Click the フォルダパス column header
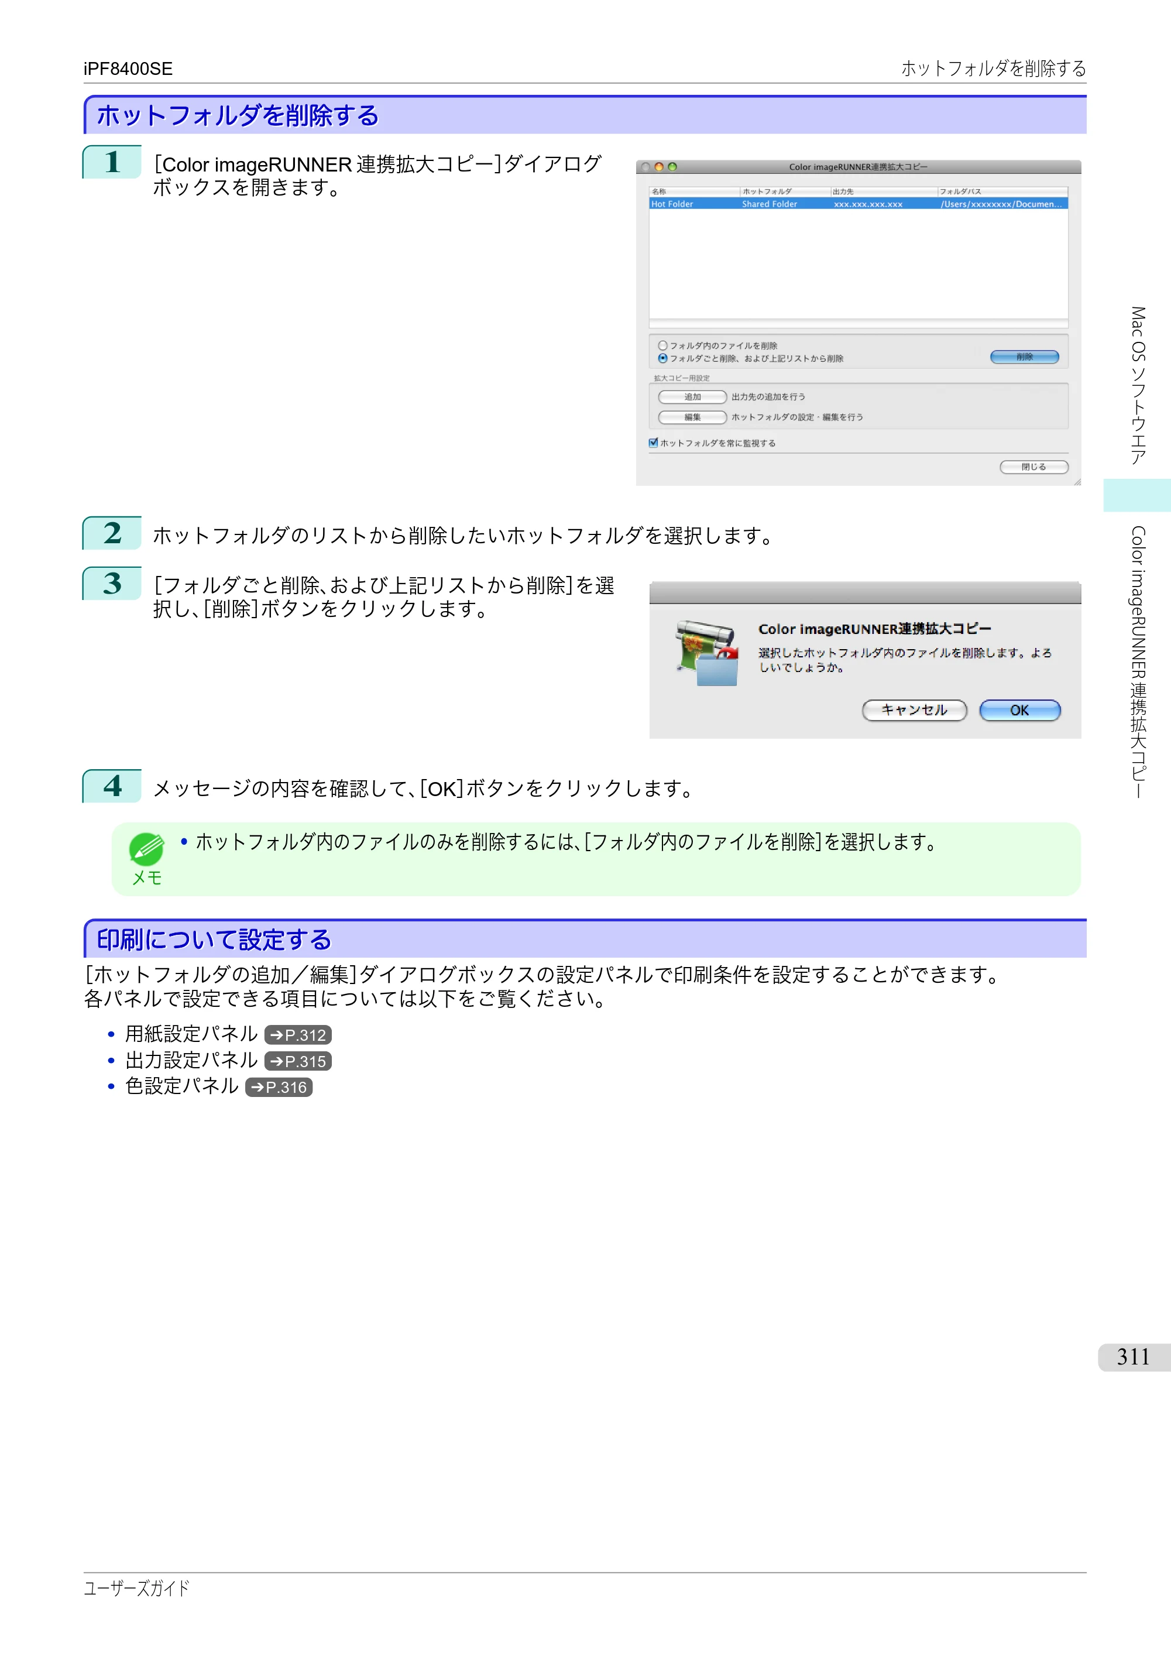The height and width of the screenshot is (1656, 1171). [x=1003, y=192]
